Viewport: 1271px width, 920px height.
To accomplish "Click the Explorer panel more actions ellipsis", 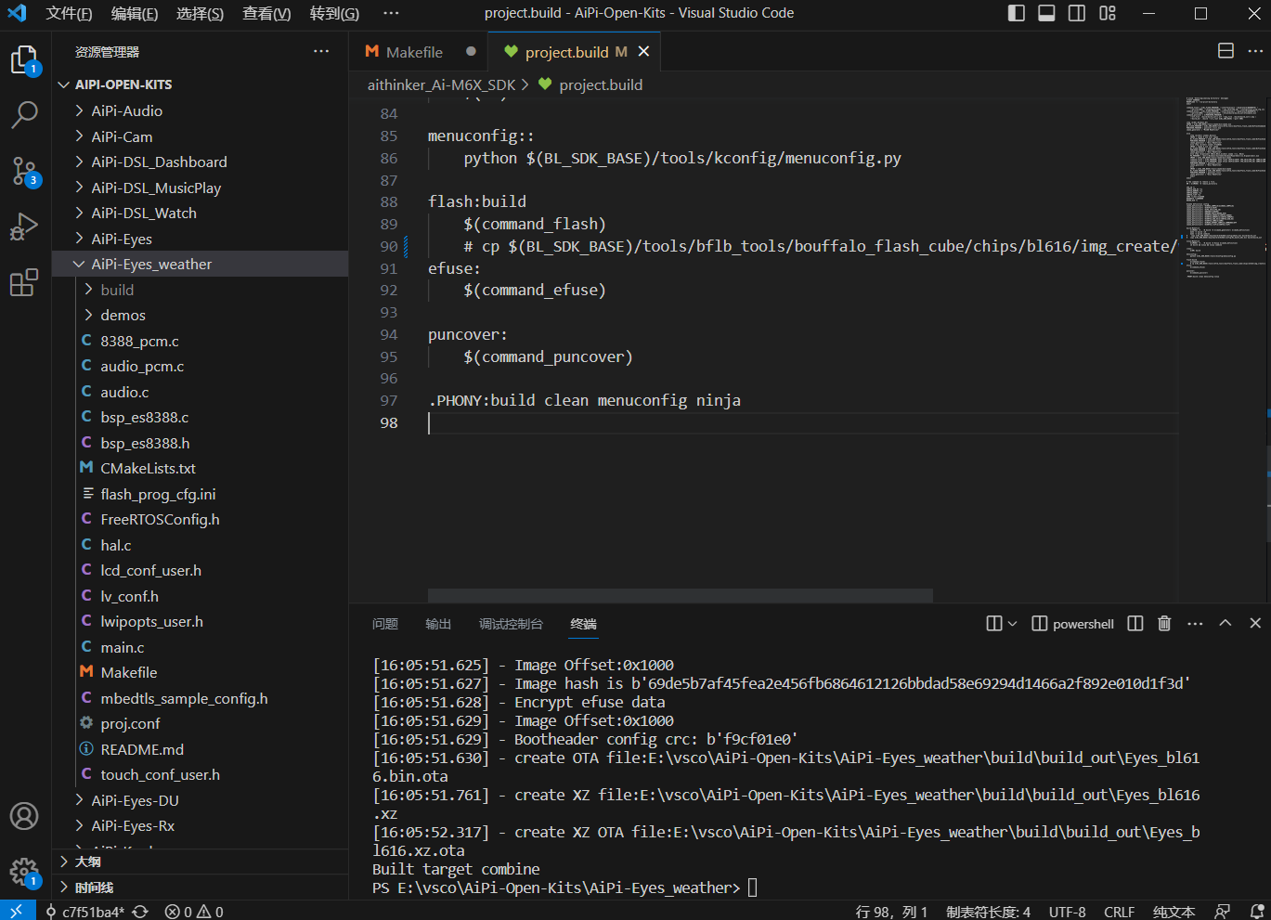I will tap(321, 52).
